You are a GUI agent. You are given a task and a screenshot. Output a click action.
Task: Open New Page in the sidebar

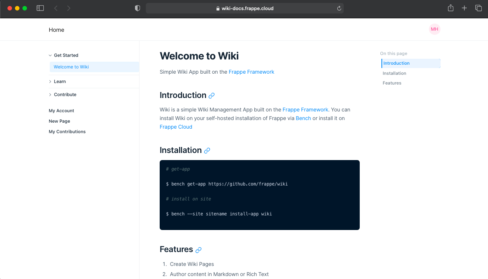[x=59, y=121]
